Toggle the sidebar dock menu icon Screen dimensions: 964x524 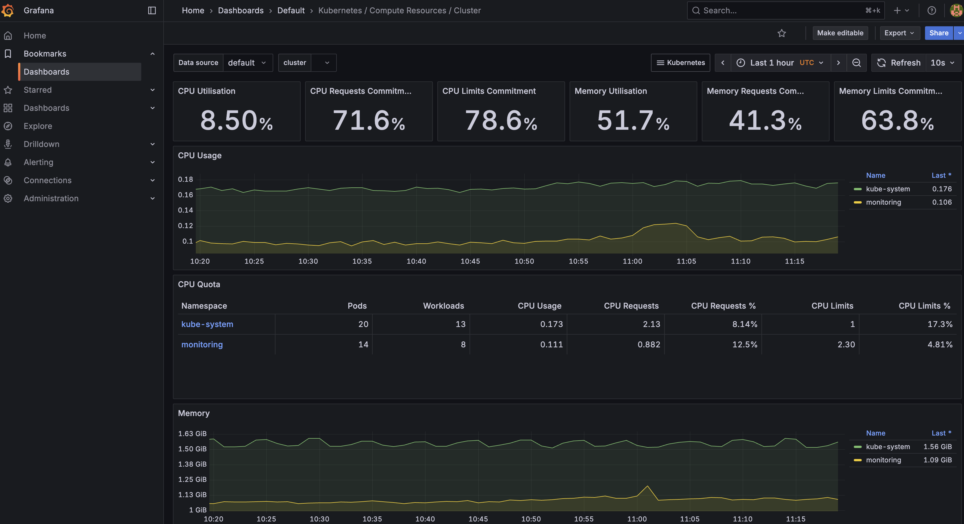(151, 10)
